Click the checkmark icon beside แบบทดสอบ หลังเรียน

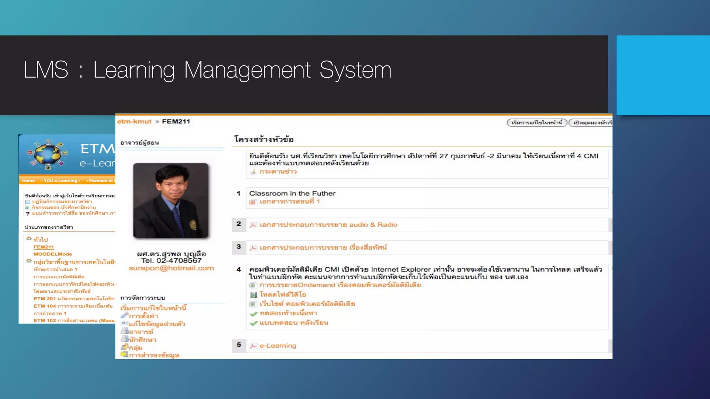(254, 323)
